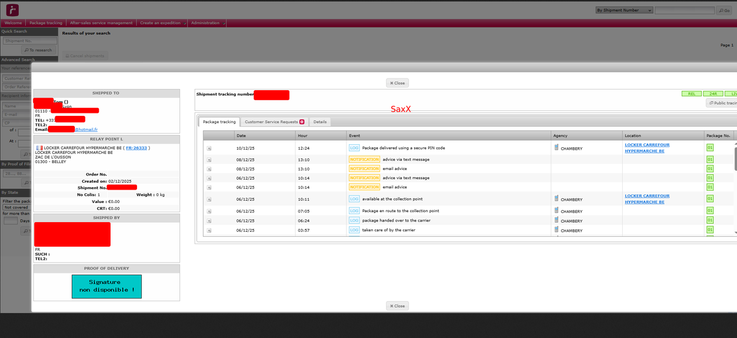Click the CHAMBERY agency icon at 03:57

point(556,230)
